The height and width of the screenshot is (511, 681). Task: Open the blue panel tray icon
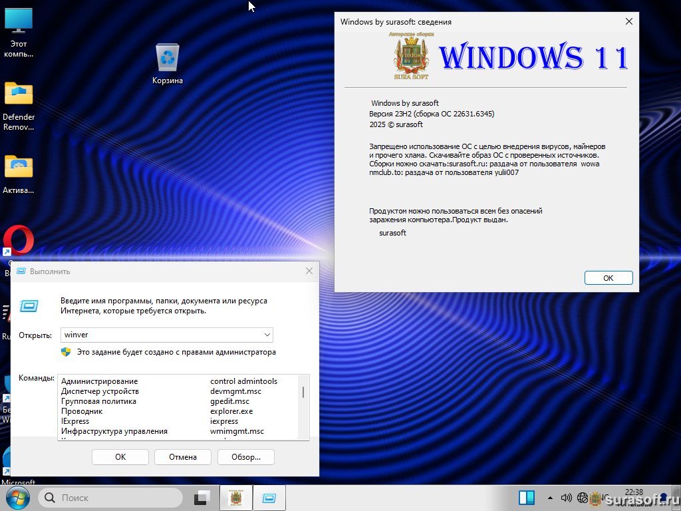coord(527,498)
